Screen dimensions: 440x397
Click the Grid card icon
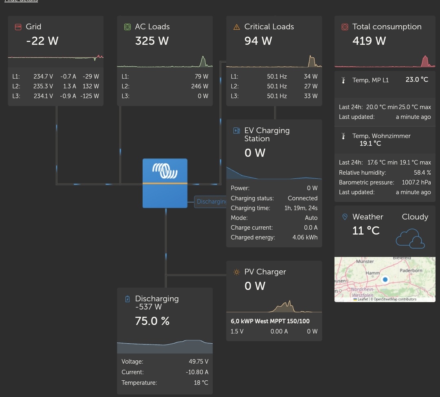[x=18, y=26]
